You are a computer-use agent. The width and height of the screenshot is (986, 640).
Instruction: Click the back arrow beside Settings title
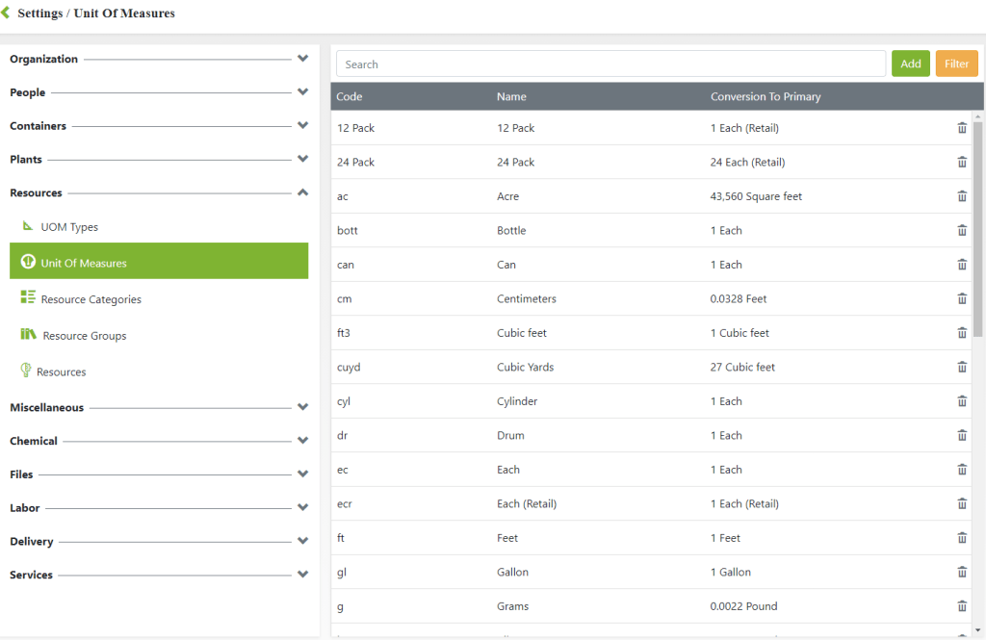pyautogui.click(x=7, y=13)
